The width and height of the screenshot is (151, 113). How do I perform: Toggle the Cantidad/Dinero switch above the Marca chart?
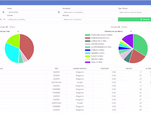pyautogui.click(x=119, y=27)
